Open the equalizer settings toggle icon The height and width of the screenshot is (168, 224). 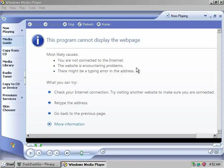(x=103, y=151)
